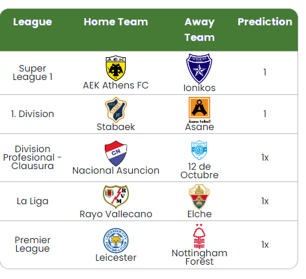Click the League column header
The width and height of the screenshot is (306, 279).
pos(33,22)
